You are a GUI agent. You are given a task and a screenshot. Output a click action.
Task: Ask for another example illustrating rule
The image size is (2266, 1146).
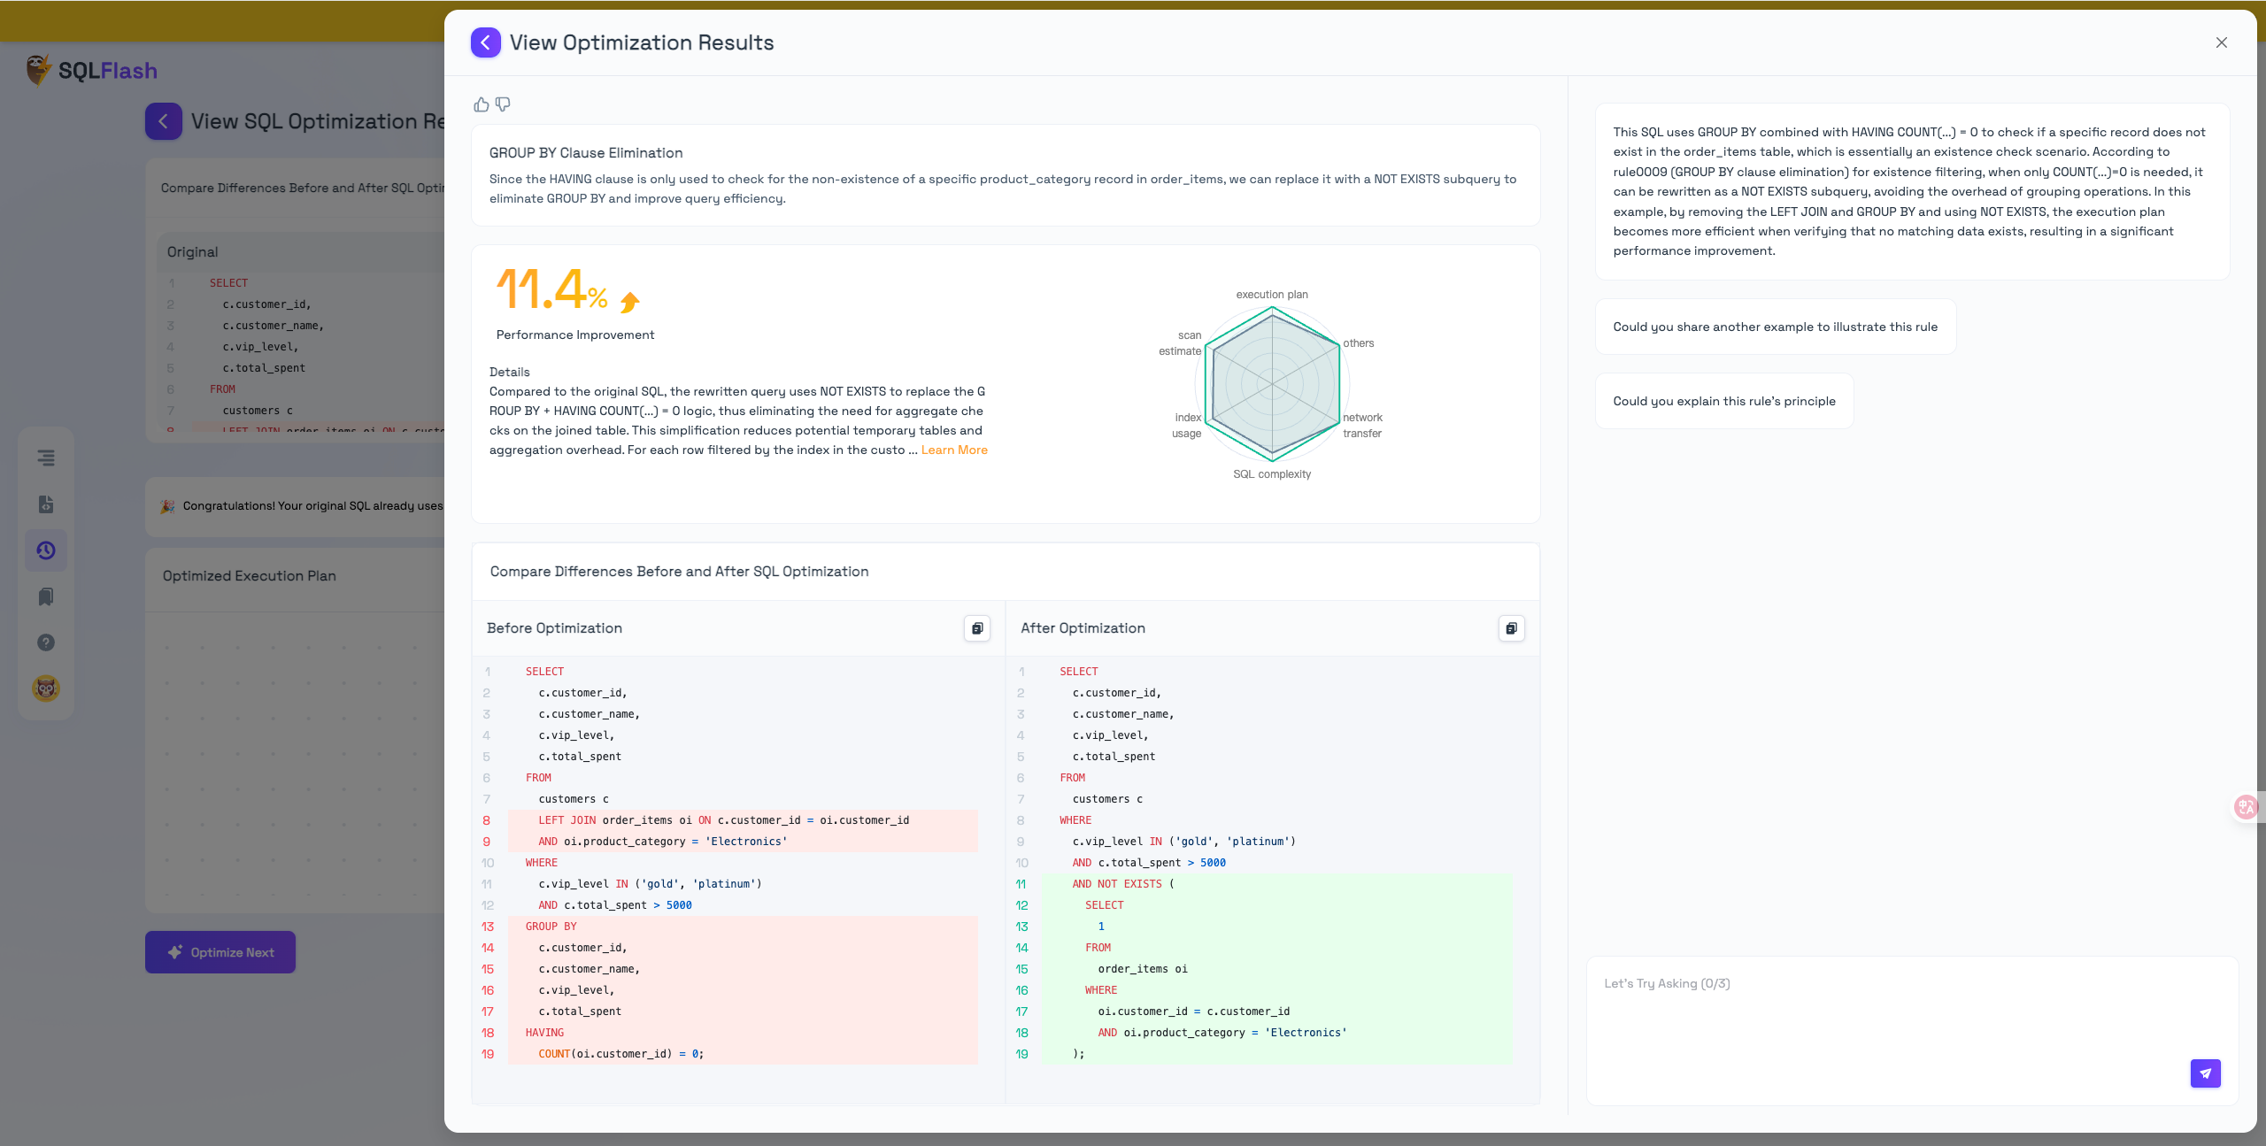1775,327
